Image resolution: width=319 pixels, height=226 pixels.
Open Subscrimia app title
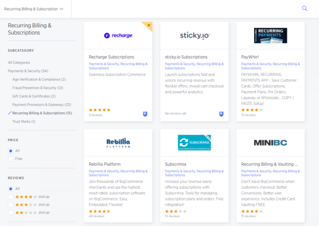pyautogui.click(x=176, y=164)
